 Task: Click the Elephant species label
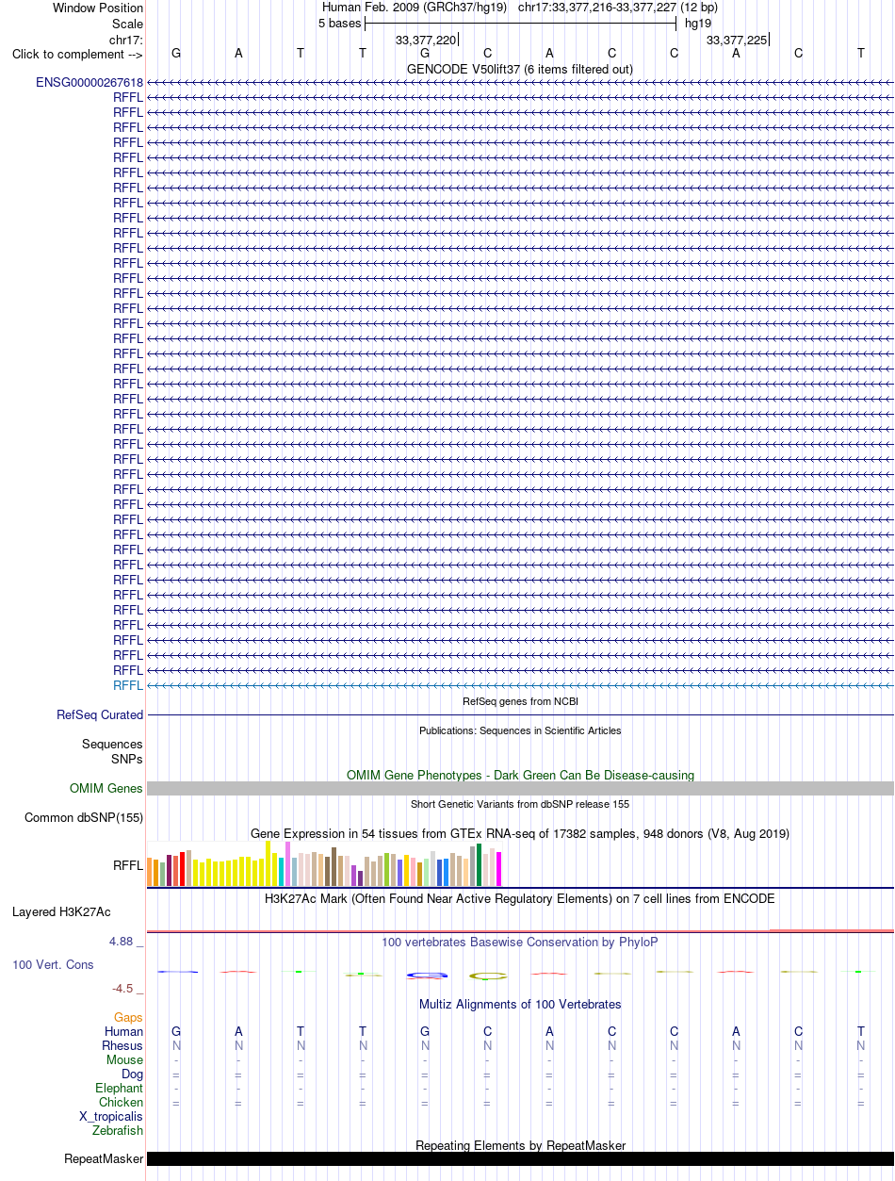coord(120,1089)
